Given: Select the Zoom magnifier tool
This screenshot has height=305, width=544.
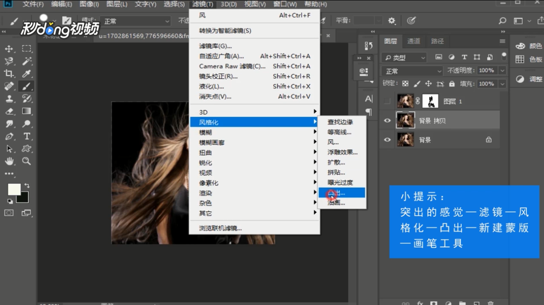Looking at the screenshot, I should pos(27,161).
